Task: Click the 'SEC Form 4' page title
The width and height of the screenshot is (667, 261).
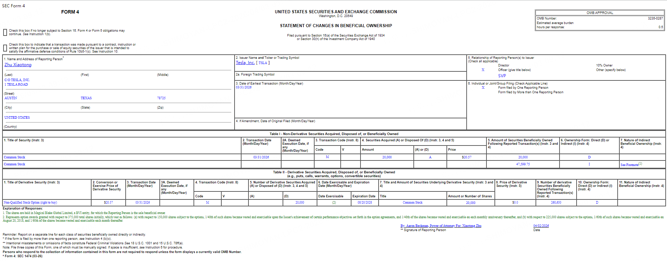Action: coord(14,6)
